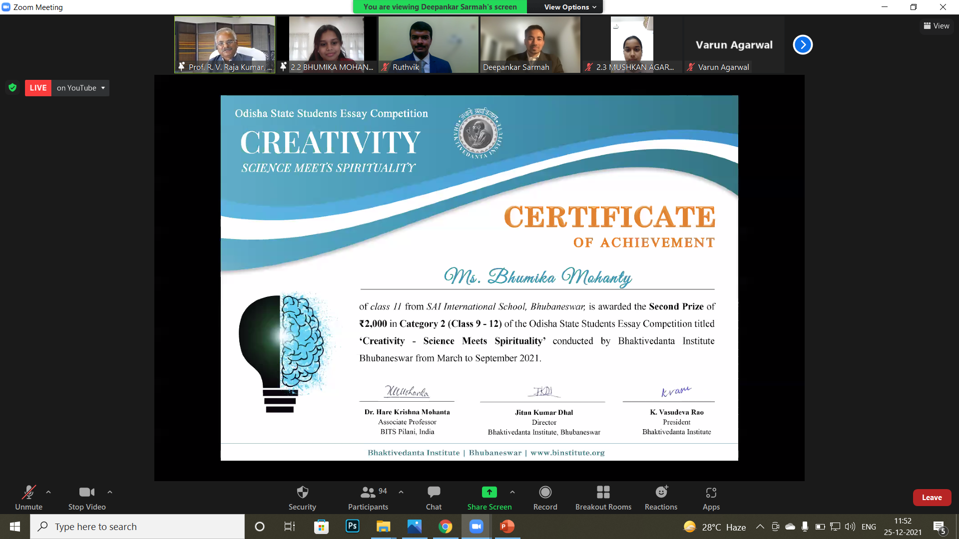959x539 pixels.
Task: Select Prof. R. V. Raja Kumar's video thumbnail
Action: pos(225,44)
